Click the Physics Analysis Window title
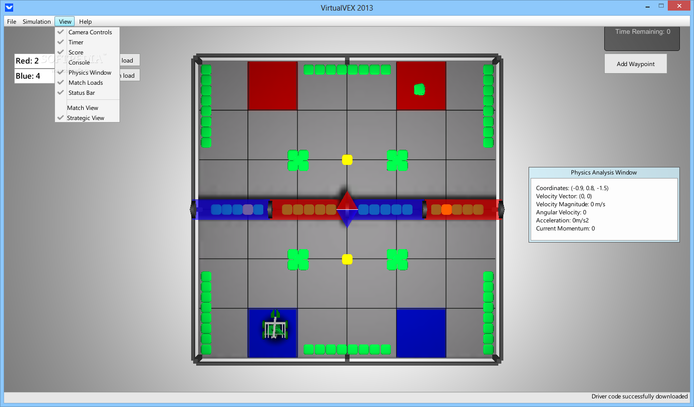This screenshot has height=407, width=694. coord(604,172)
